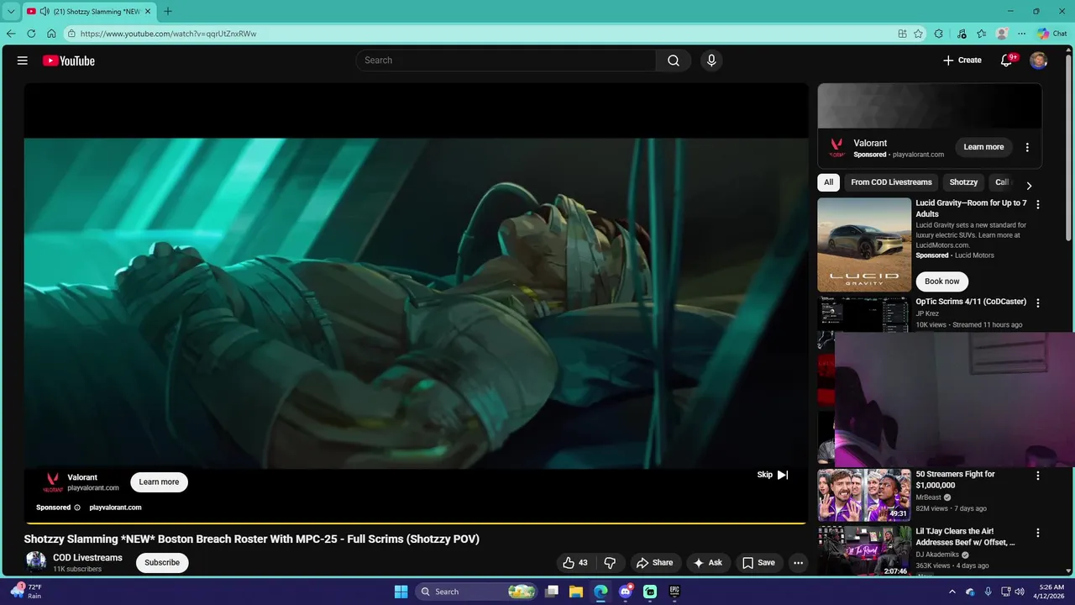Viewport: 1075px width, 605px height.
Task: Open menu for Lil TJay Clears the Air video
Action: (1038, 533)
